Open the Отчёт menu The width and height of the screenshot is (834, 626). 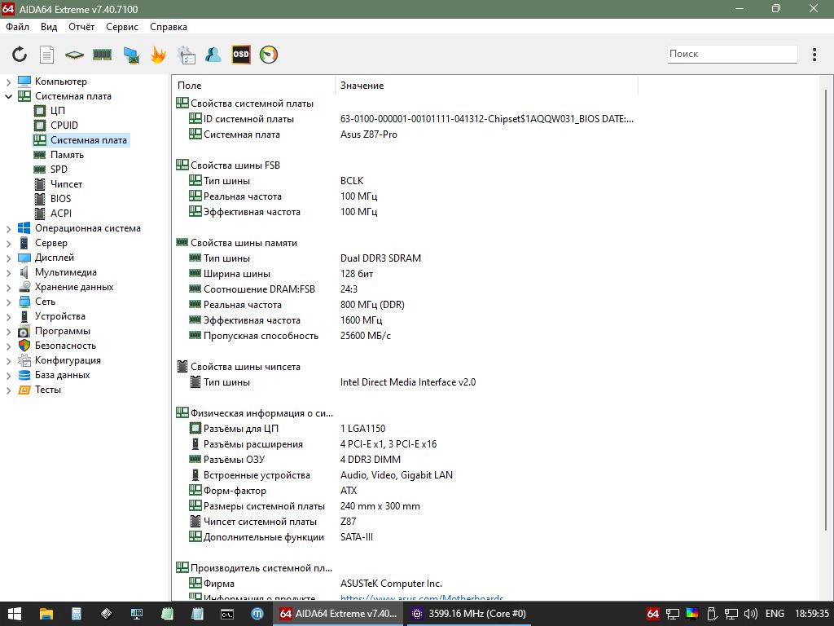point(81,27)
